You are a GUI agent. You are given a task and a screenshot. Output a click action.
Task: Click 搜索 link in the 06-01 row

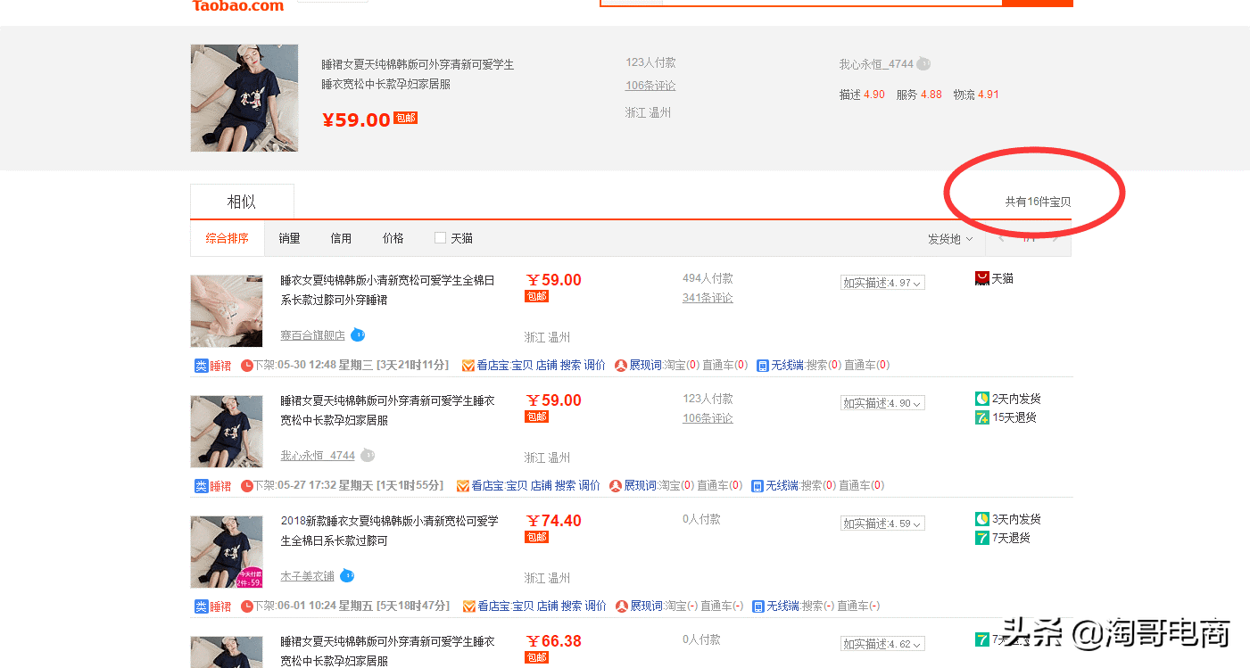click(572, 606)
